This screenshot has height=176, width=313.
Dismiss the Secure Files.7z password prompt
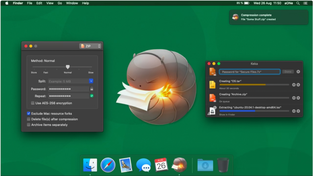[298, 71]
